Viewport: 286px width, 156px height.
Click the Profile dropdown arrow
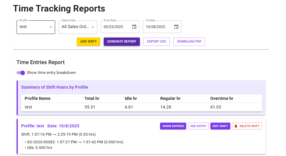pyautogui.click(x=50, y=27)
